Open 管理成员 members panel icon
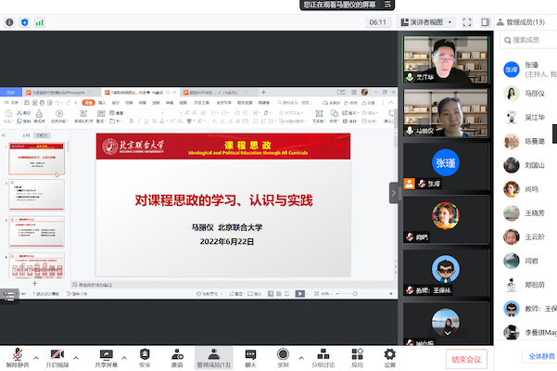 point(214,356)
